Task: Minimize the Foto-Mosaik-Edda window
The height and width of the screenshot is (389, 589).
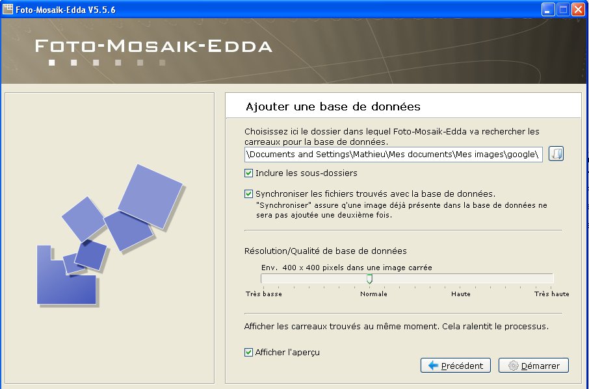Action: 548,9
